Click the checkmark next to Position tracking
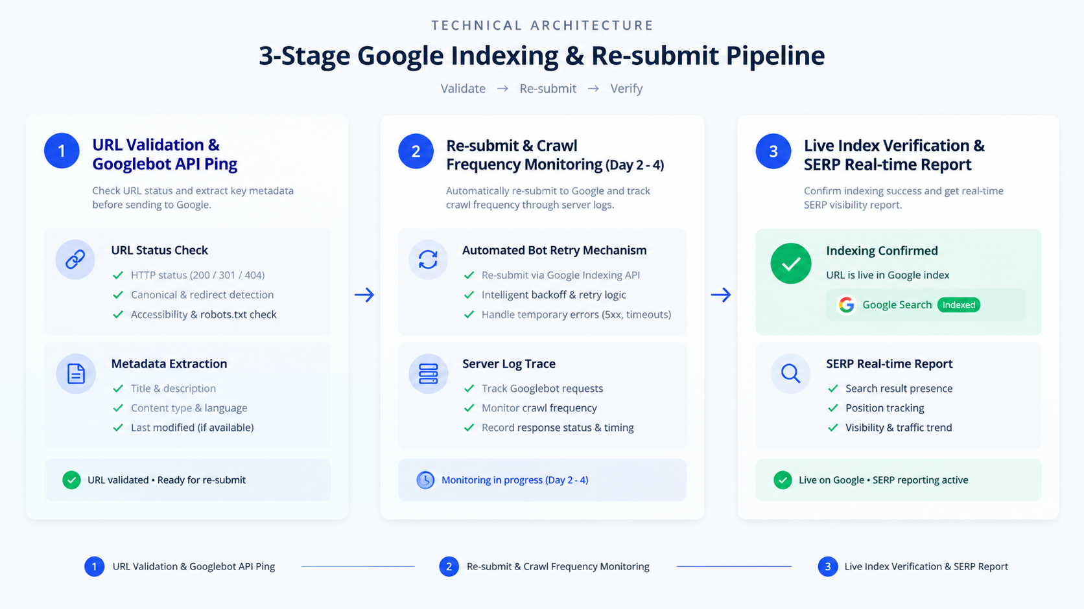The height and width of the screenshot is (609, 1084). click(x=833, y=408)
